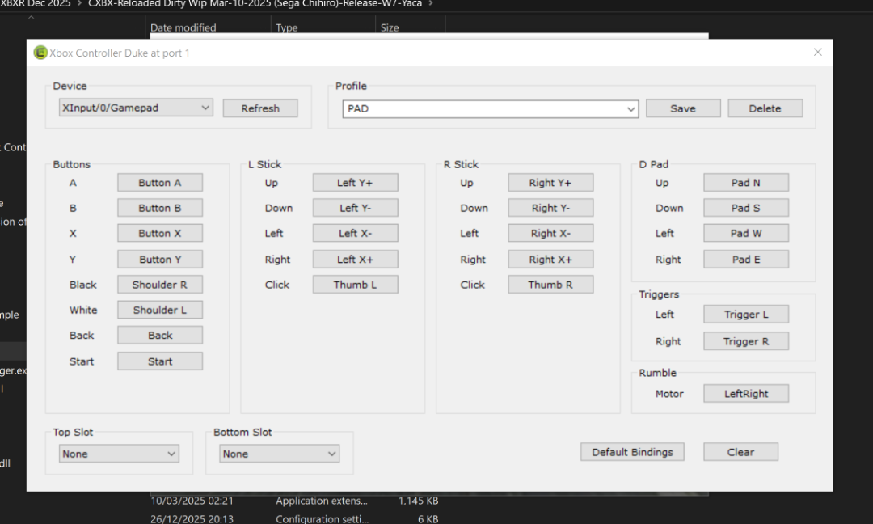Delete the current profile

pyautogui.click(x=765, y=108)
